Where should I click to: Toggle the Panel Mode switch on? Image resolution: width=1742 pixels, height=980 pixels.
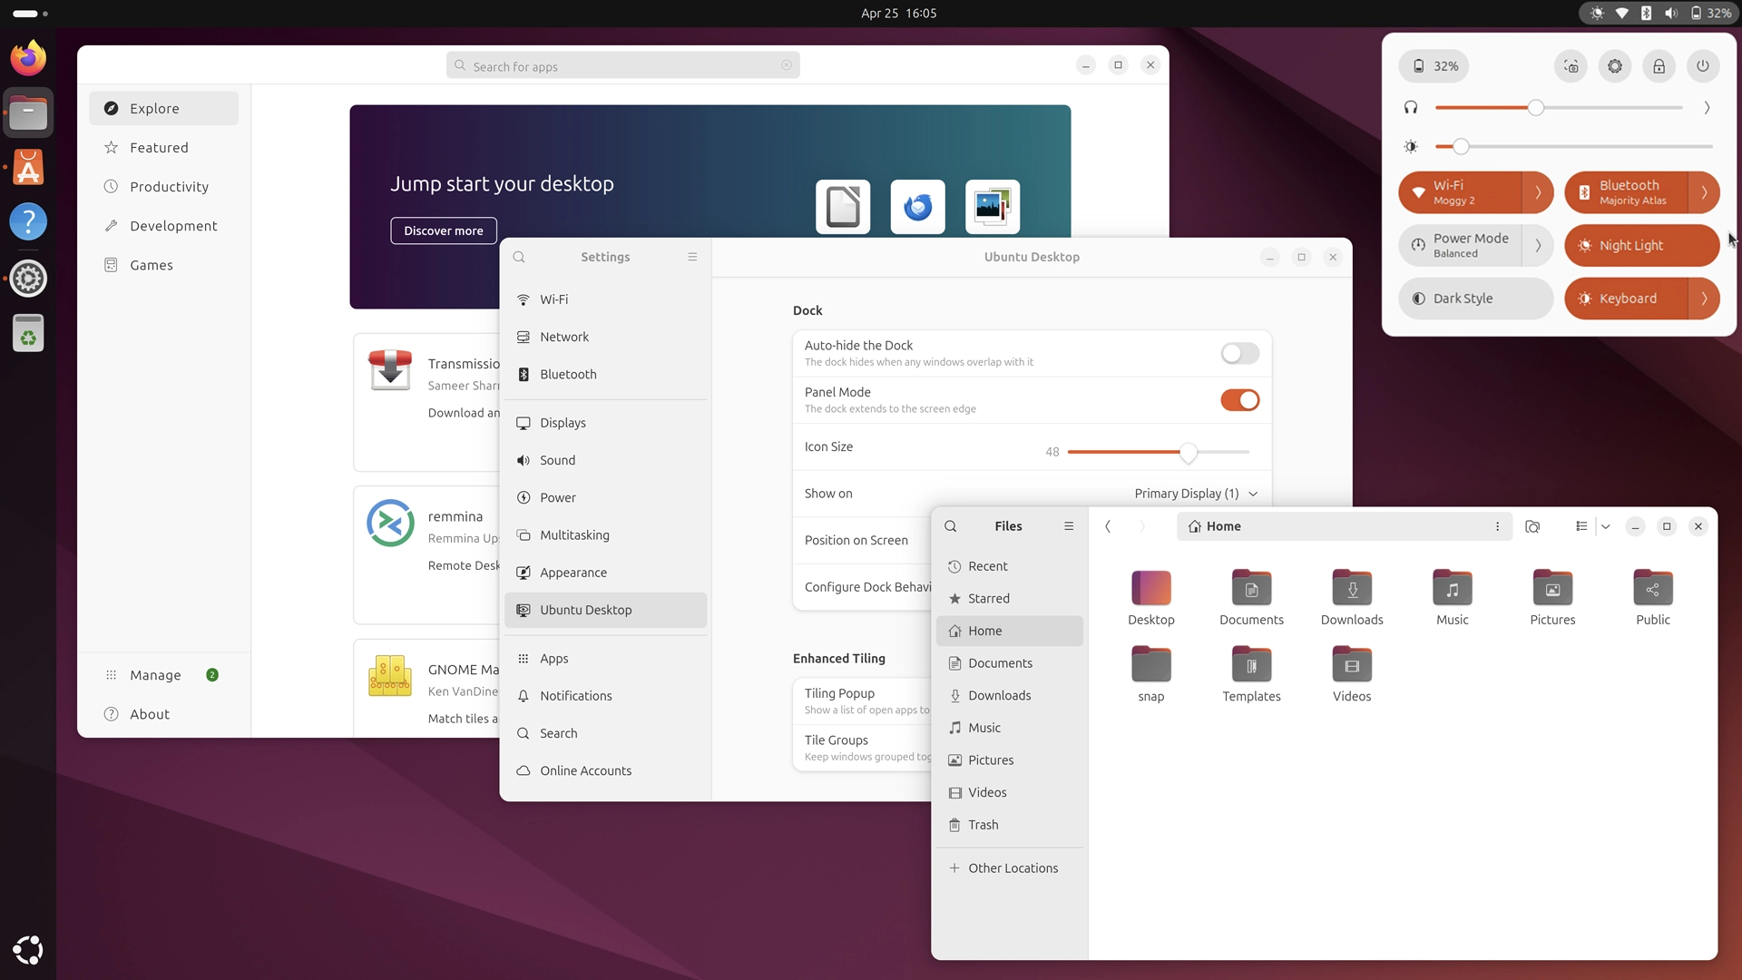[1239, 399]
